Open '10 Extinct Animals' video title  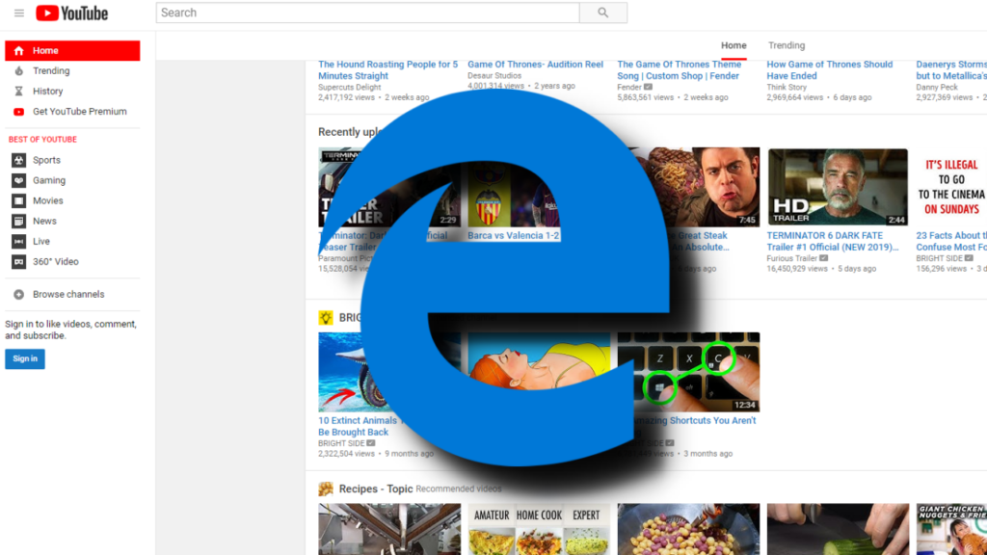tap(358, 426)
